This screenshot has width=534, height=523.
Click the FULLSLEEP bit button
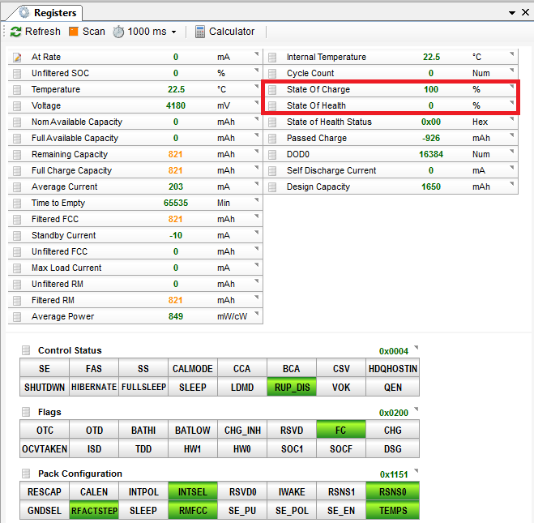pyautogui.click(x=143, y=387)
